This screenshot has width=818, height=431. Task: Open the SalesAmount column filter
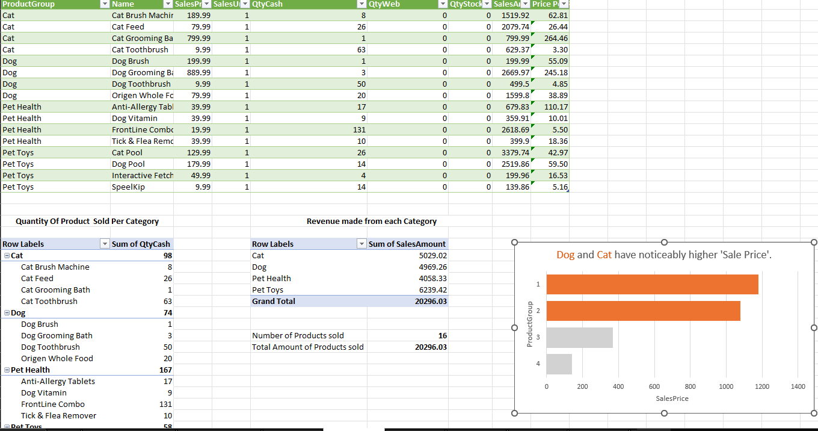[524, 4]
